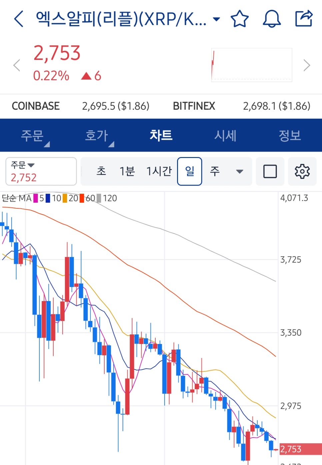The image size is (322, 465).
Task: Switch chart interval to 1시간
Action: 159,171
